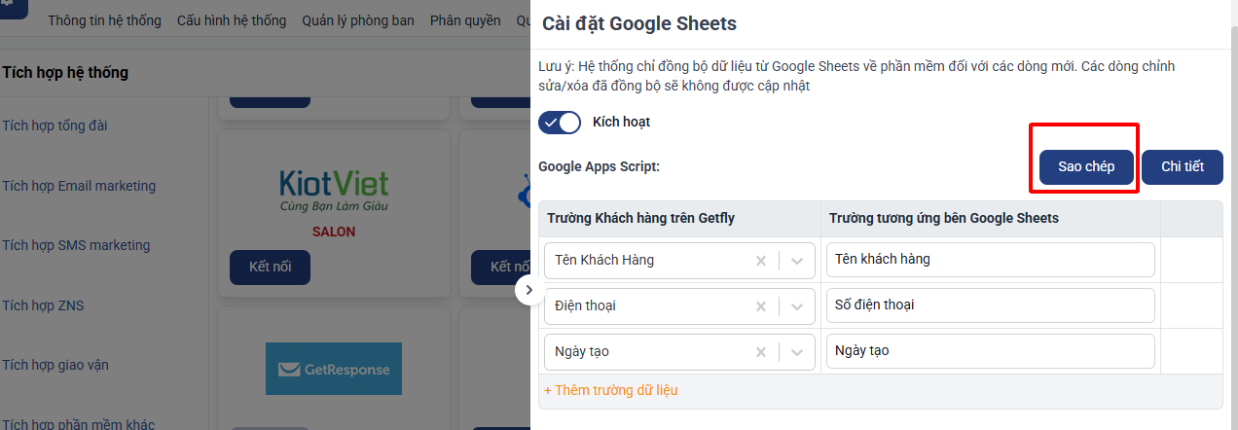Click the Kết nối button under KiotViet

(x=270, y=268)
